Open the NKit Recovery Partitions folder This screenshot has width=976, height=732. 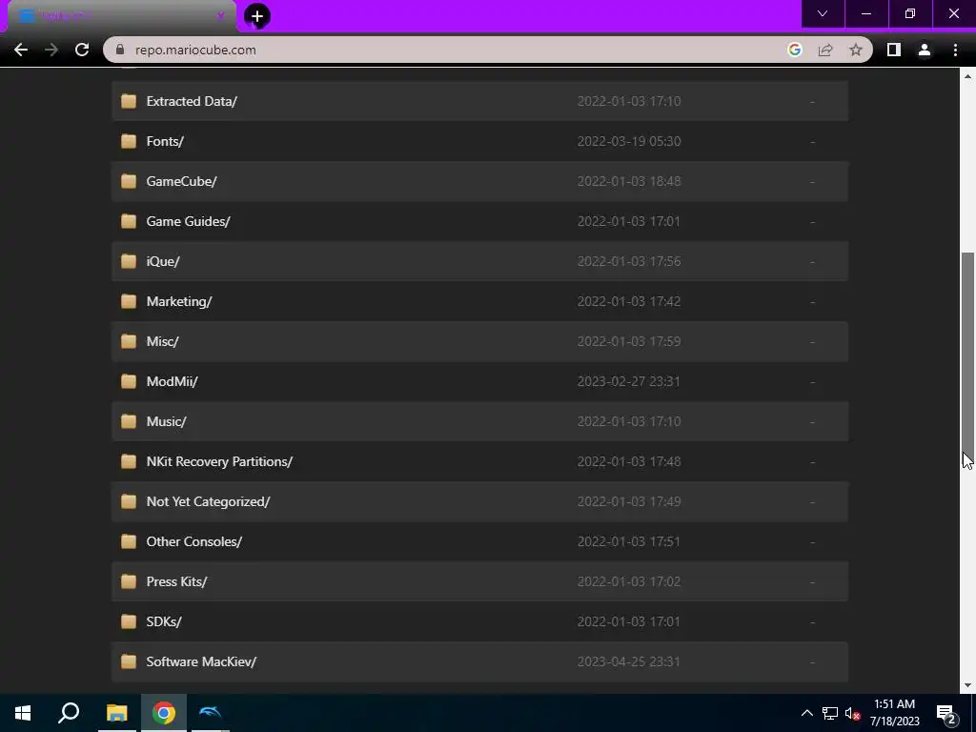pyautogui.click(x=219, y=462)
